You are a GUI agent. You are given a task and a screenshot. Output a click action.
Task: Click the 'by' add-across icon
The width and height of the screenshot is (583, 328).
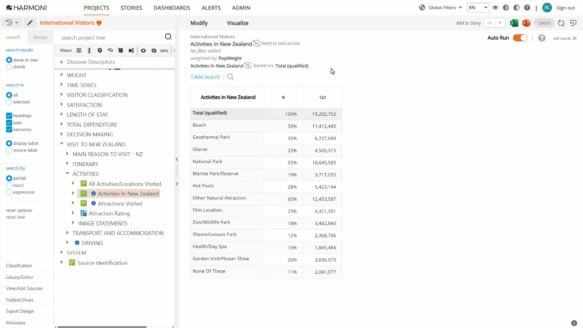(256, 43)
